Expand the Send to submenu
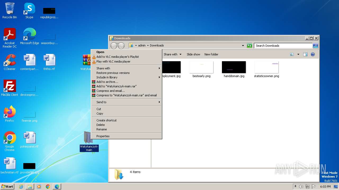Viewport: 339px width, 190px height. click(x=127, y=102)
